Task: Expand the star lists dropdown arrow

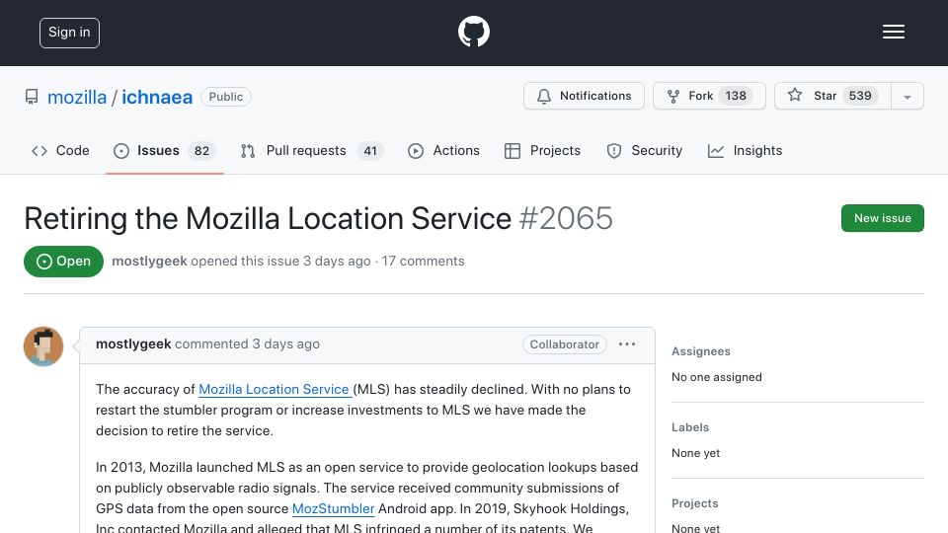Action: 908,97
